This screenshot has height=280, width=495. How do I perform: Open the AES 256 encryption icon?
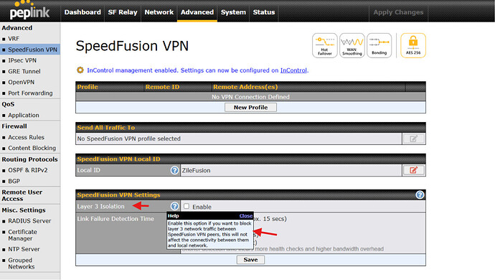(x=413, y=45)
